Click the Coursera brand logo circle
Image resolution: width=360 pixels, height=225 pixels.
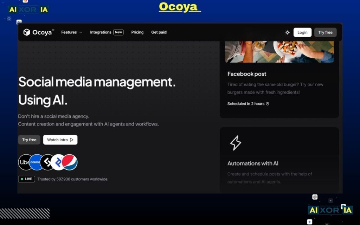point(36,162)
